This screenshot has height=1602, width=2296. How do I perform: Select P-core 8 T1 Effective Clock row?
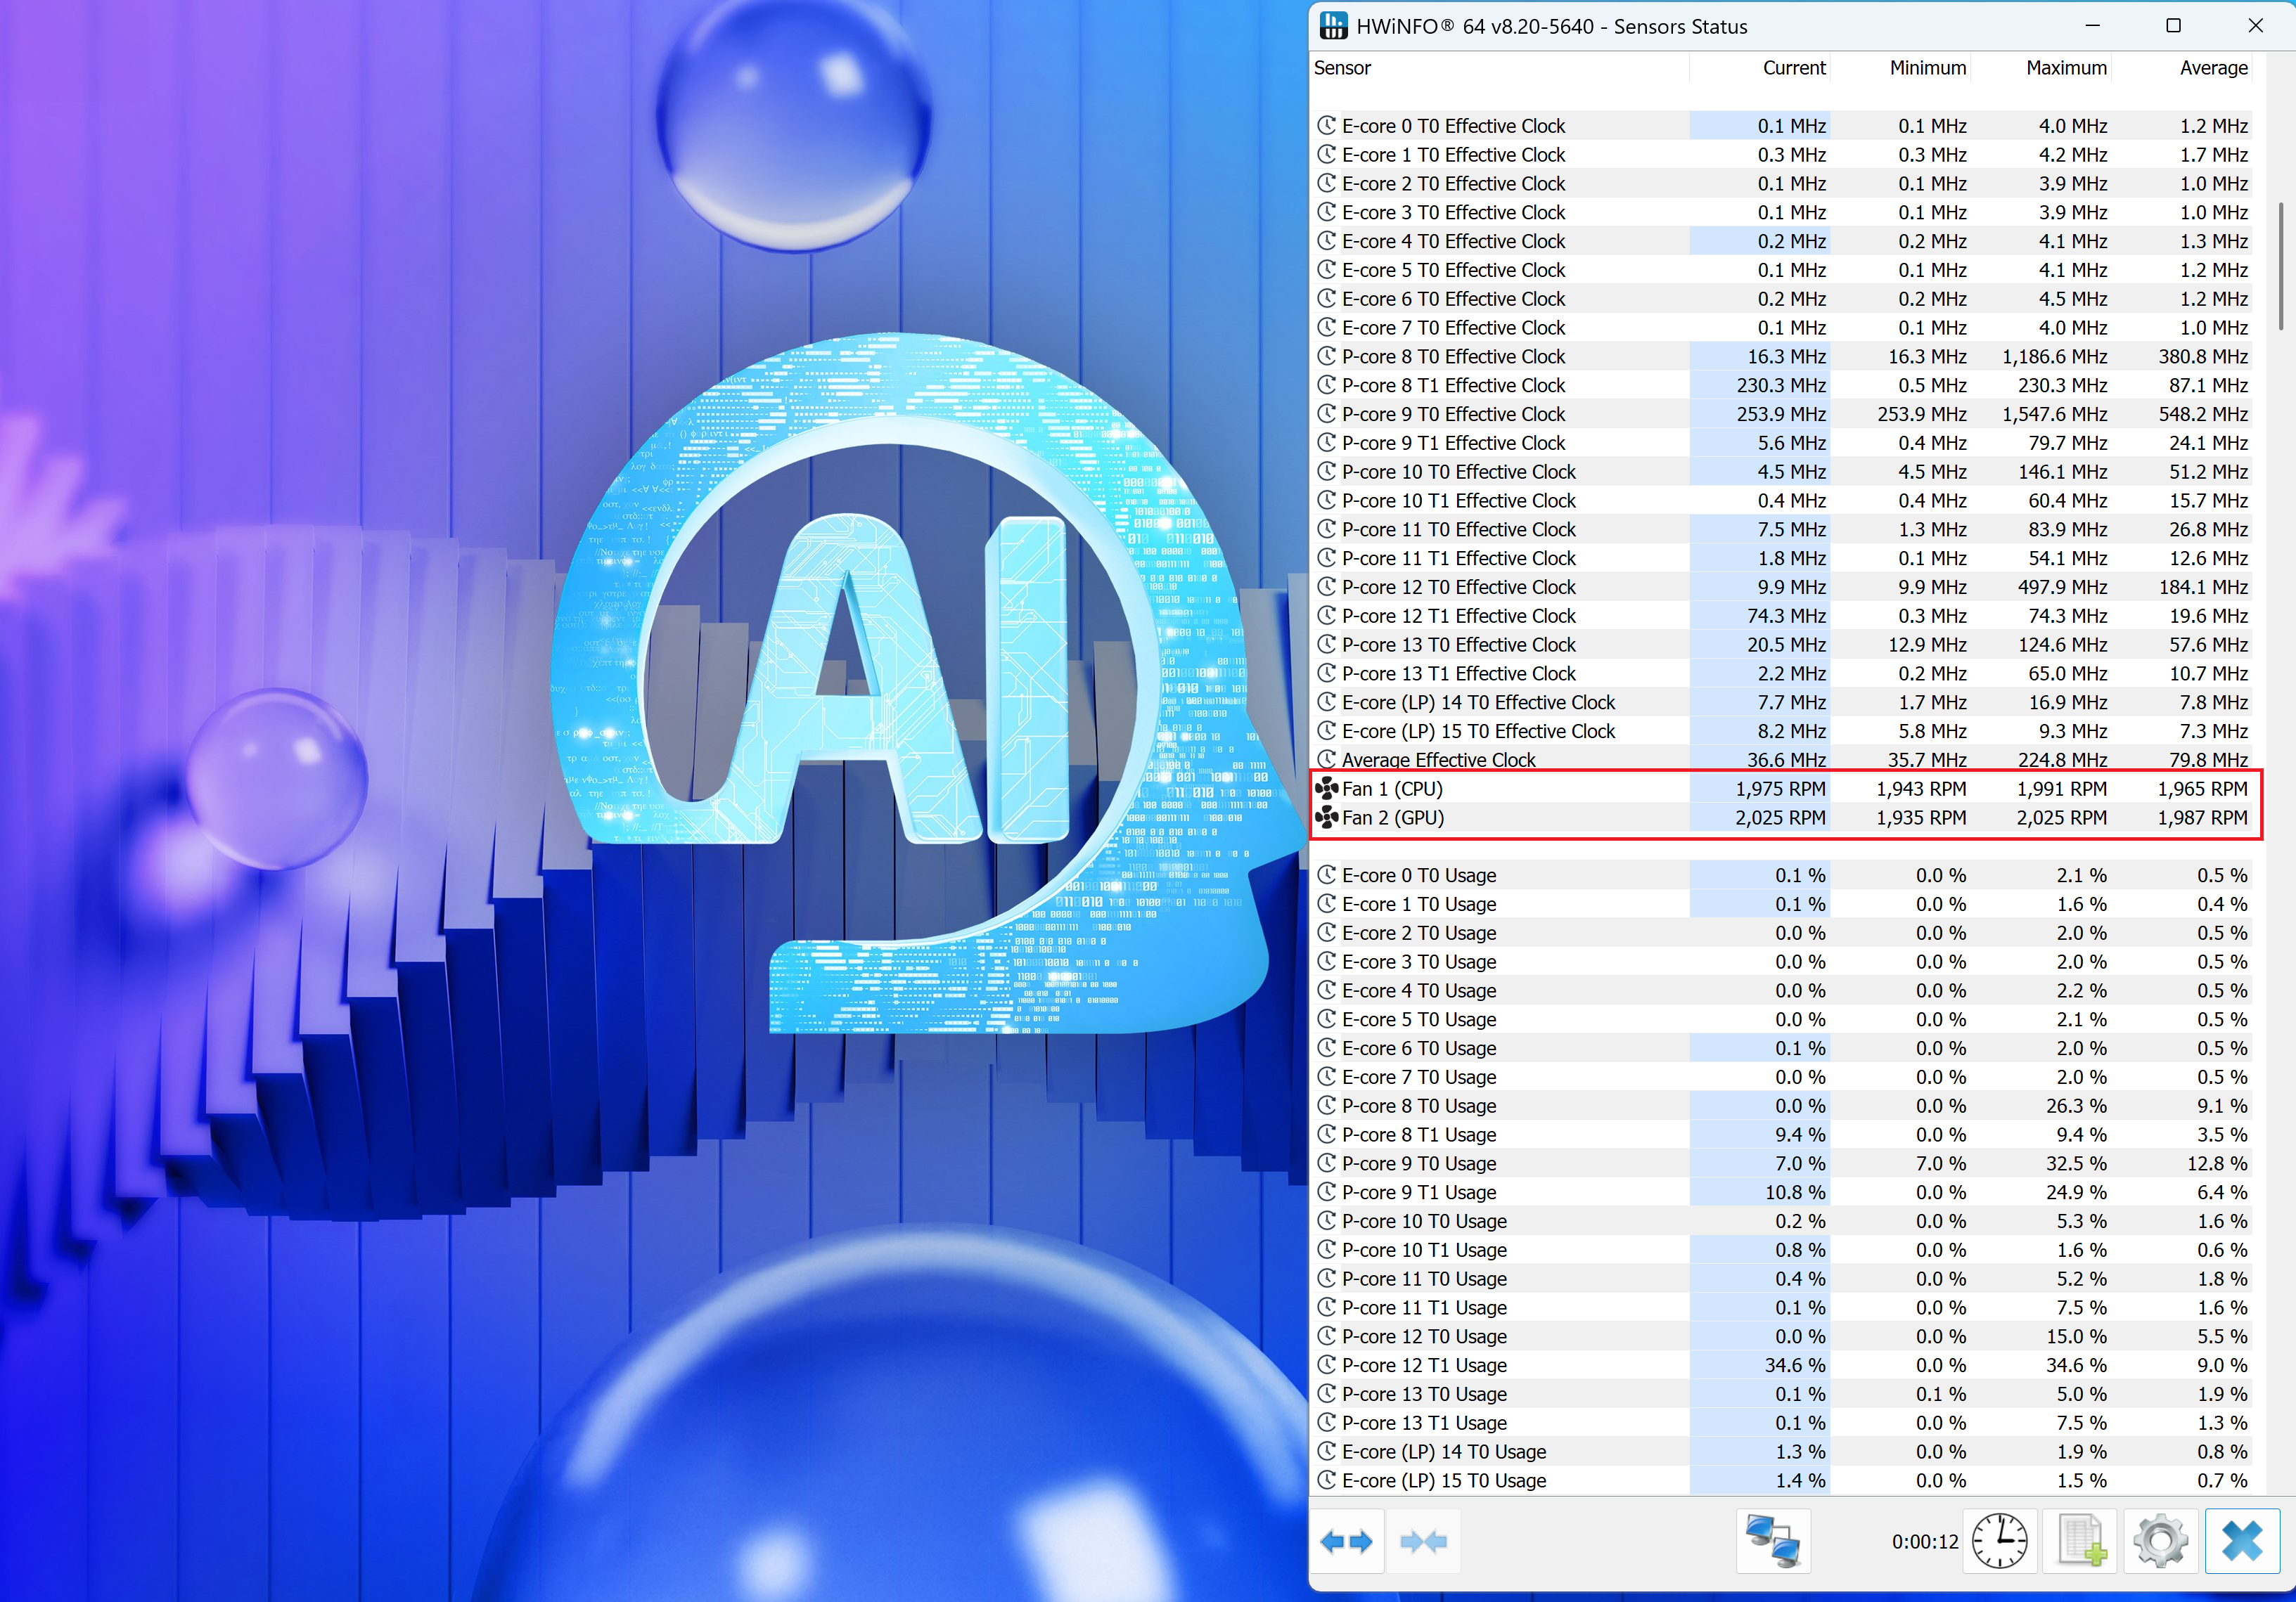1781,386
